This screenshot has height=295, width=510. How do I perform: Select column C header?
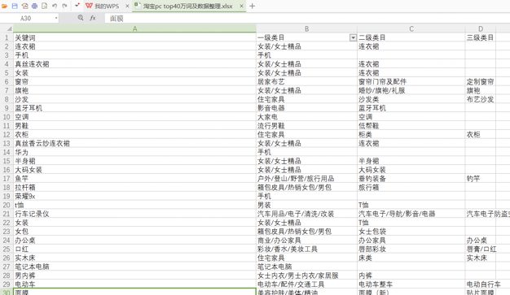pyautogui.click(x=411, y=28)
